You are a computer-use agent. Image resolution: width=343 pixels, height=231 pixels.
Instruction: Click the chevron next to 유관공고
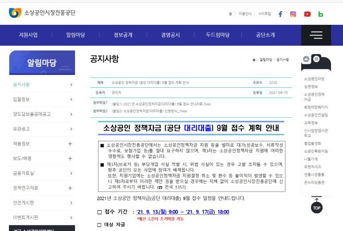pos(71,129)
